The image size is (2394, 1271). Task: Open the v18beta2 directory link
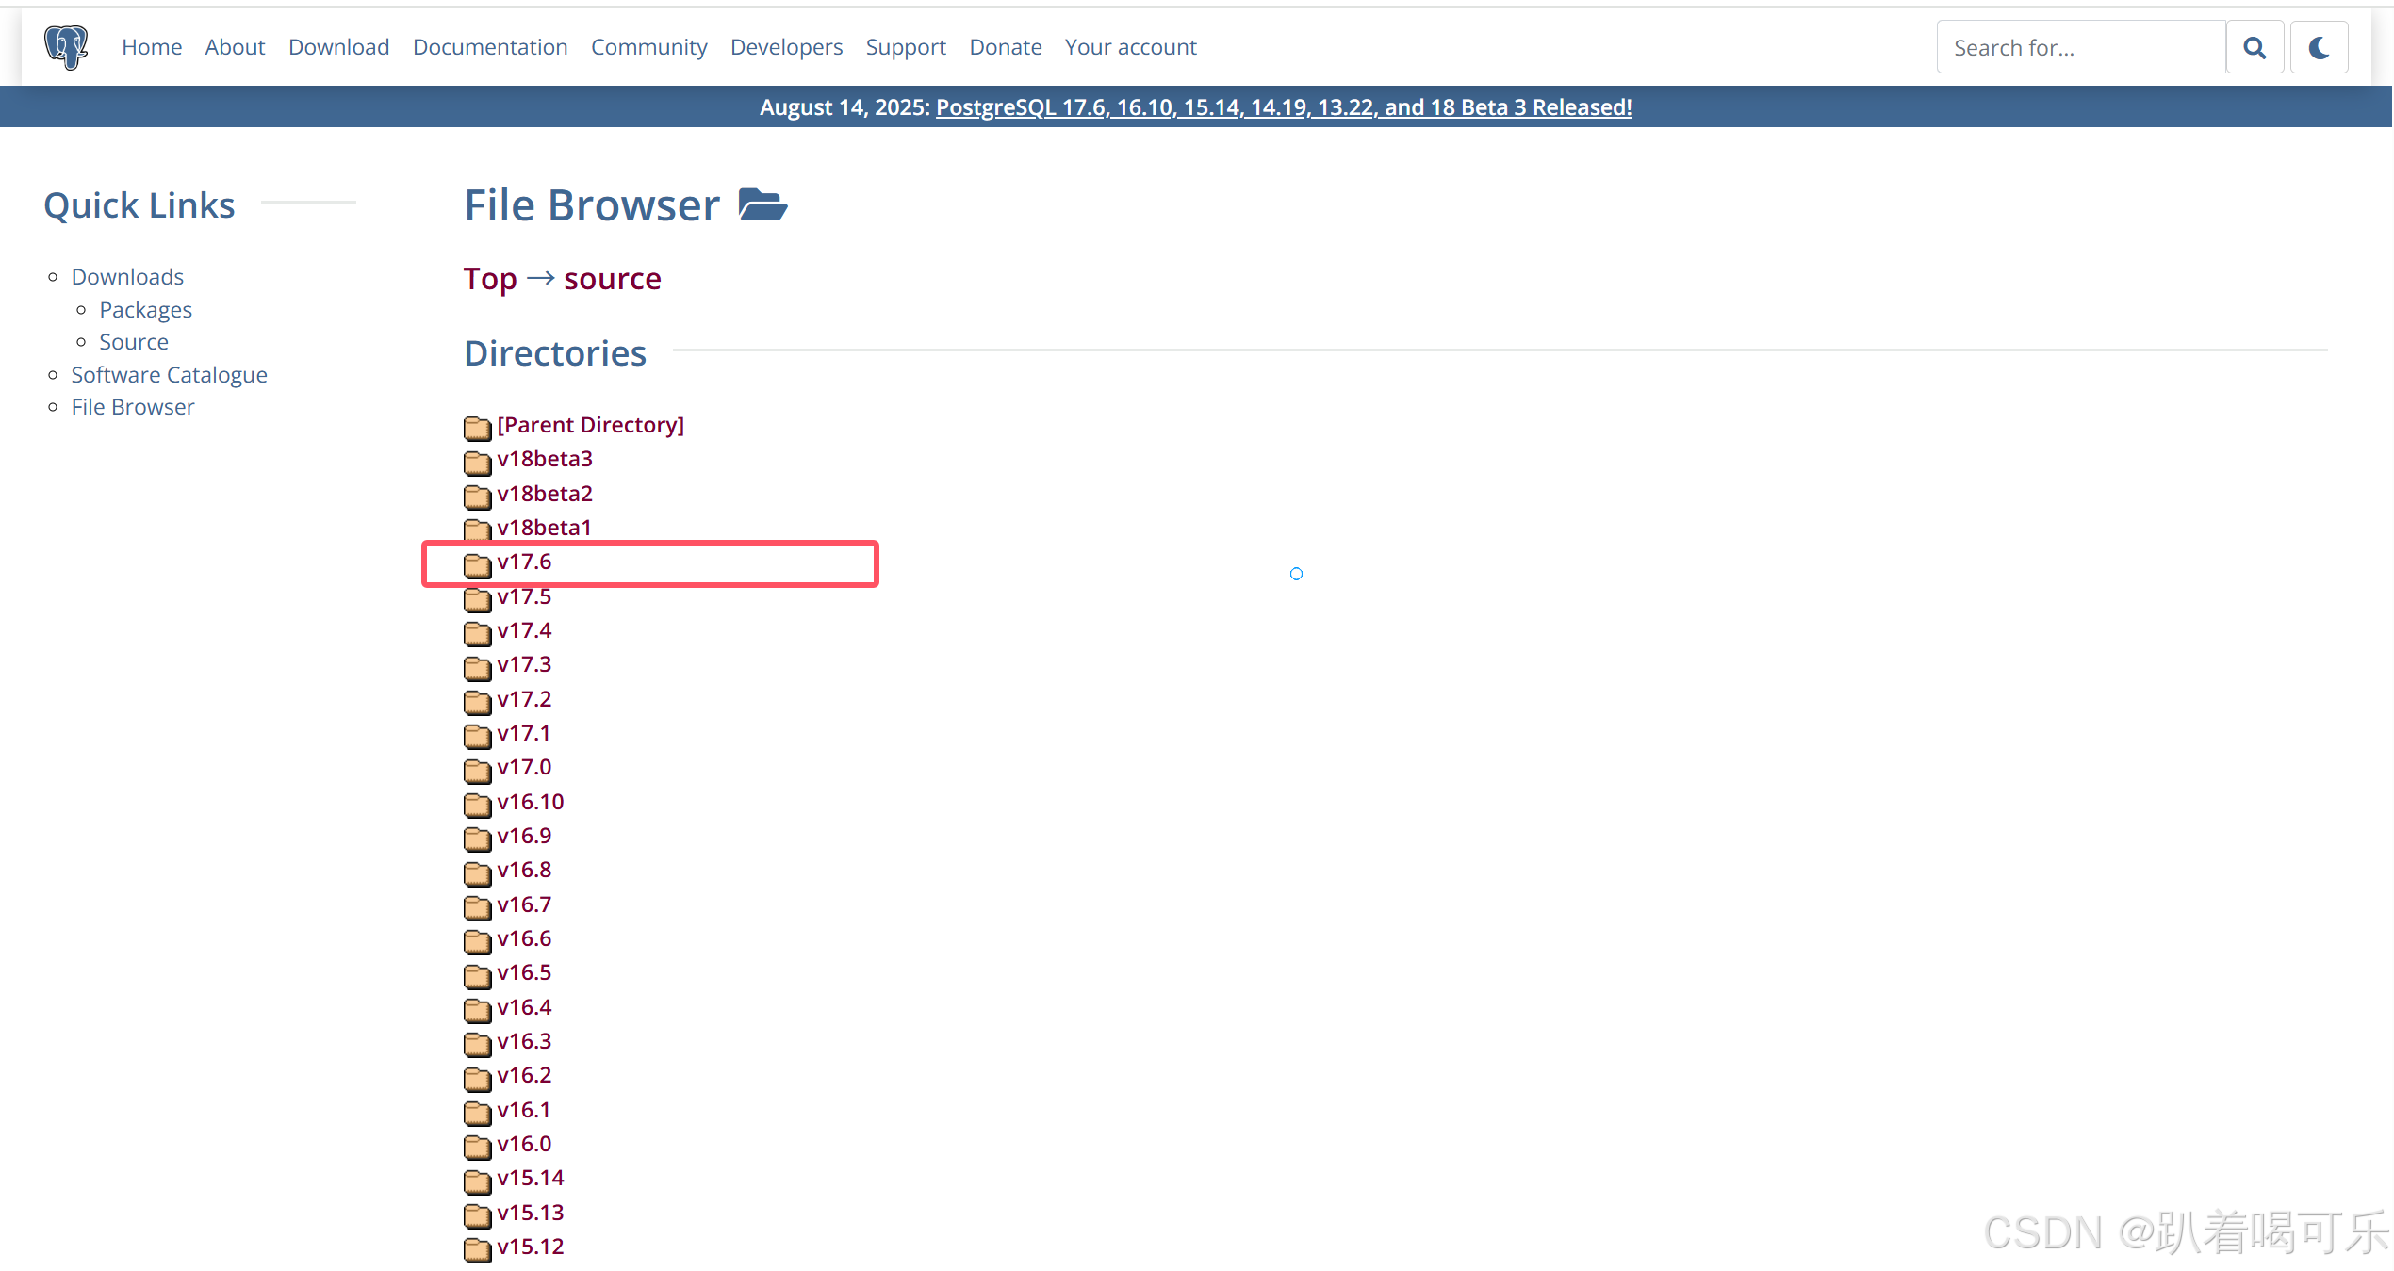click(545, 494)
